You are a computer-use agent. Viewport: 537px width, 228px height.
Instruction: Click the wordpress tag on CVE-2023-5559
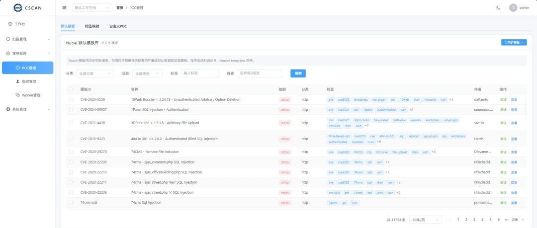360,100
